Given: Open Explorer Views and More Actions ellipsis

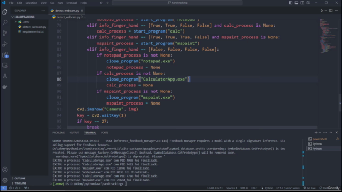Looking at the screenshot, I should pyautogui.click(x=43, y=11).
